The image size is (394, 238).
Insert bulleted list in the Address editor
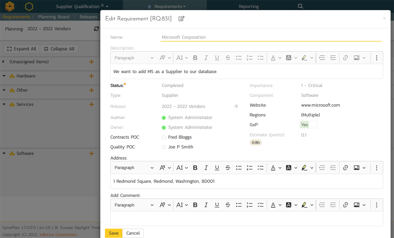(x=239, y=168)
